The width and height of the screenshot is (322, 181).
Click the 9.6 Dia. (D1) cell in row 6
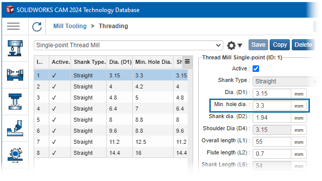pyautogui.click(x=120, y=131)
